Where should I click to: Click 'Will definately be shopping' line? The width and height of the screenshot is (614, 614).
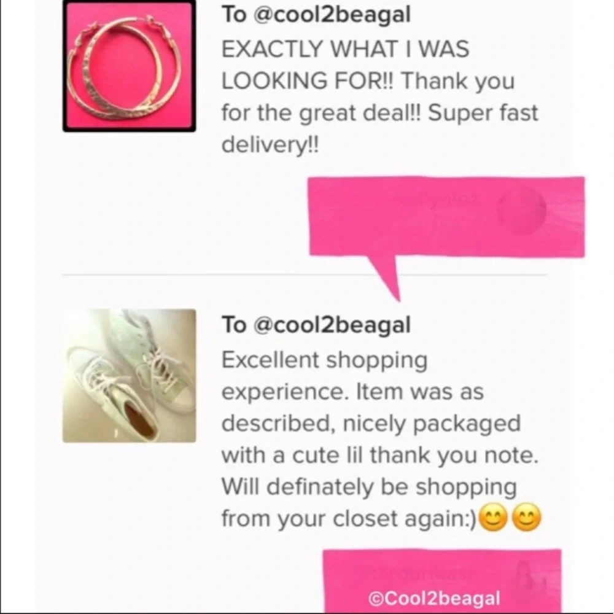(369, 487)
